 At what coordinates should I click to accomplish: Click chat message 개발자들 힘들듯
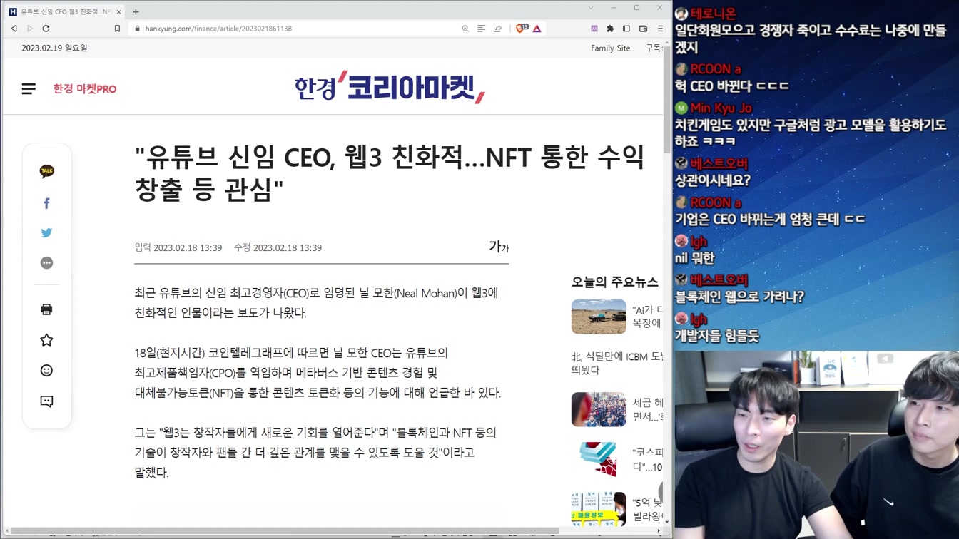pos(717,335)
